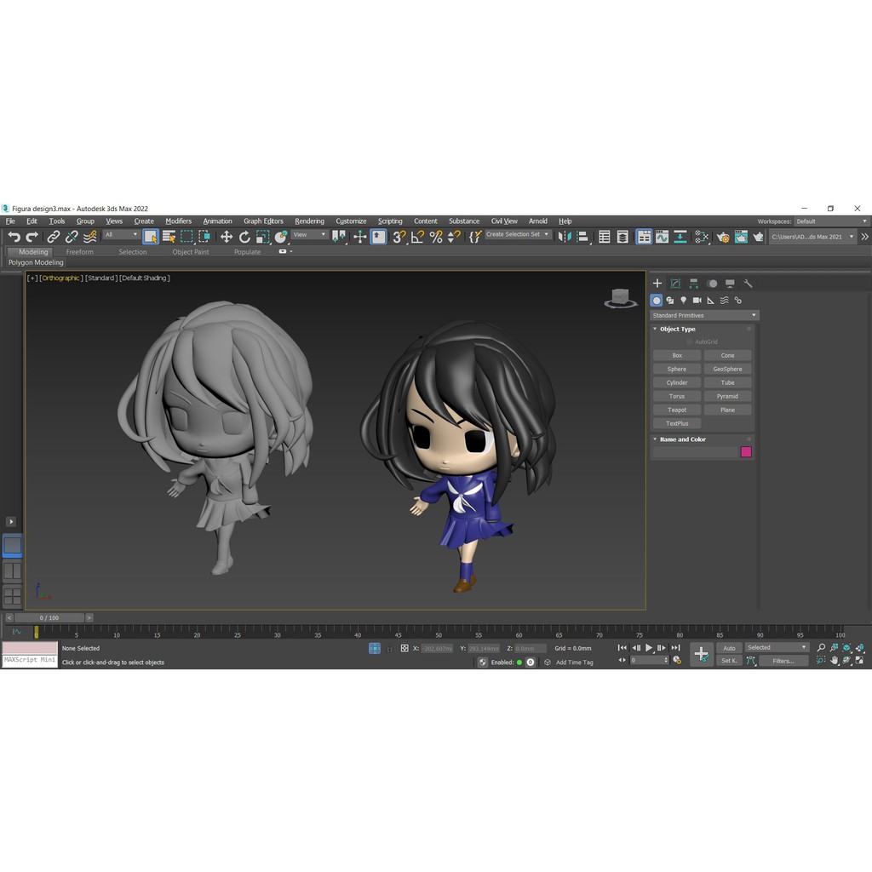Image resolution: width=872 pixels, height=872 pixels.
Task: Toggle the Snaps Toggle
Action: pyautogui.click(x=399, y=236)
